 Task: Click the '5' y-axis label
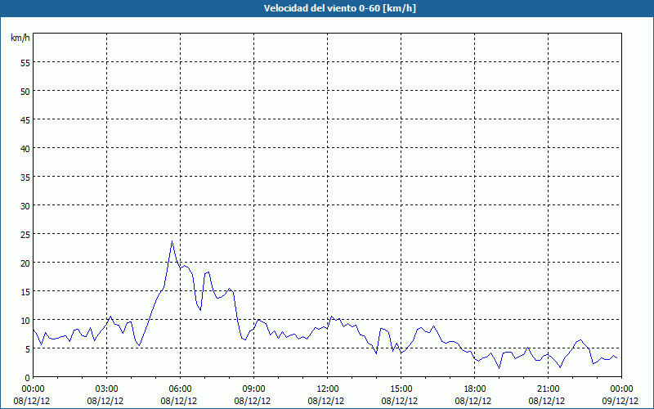pyautogui.click(x=28, y=349)
